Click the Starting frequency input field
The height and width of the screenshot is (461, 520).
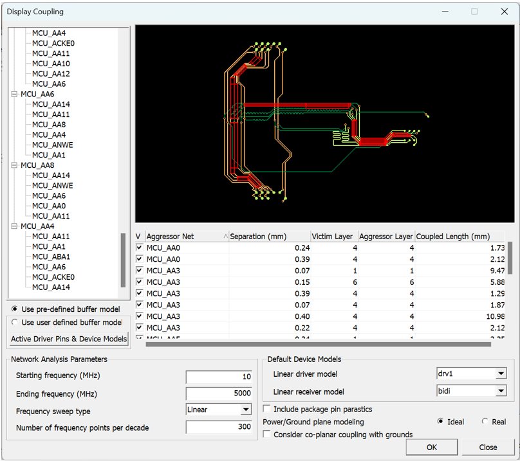pyautogui.click(x=219, y=376)
